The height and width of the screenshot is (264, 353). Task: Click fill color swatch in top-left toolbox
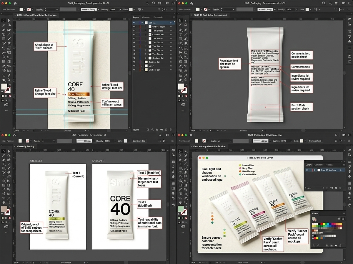(4, 87)
